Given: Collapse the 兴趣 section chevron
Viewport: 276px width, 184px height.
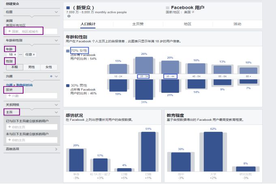Looking at the screenshot, I should click(56, 76).
